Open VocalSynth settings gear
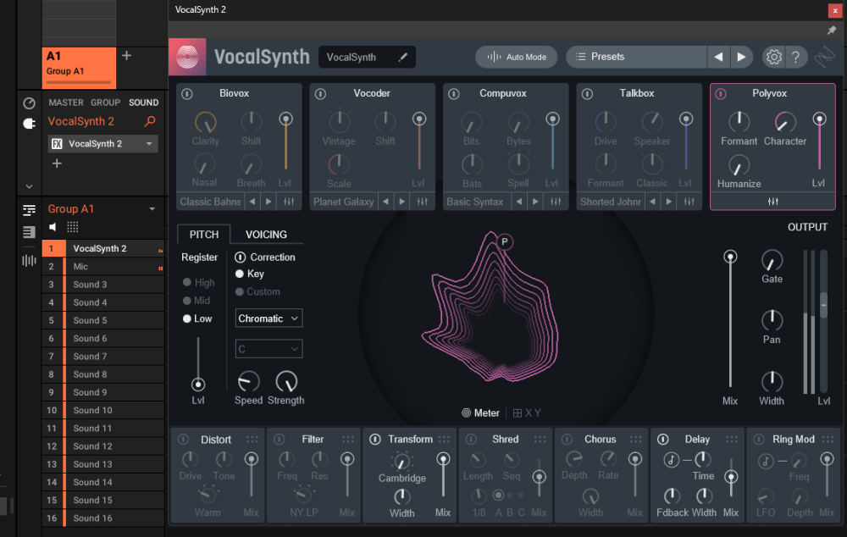 tap(773, 57)
